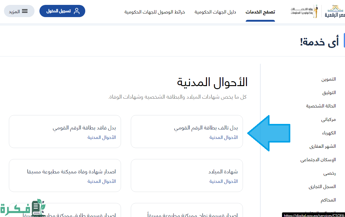The width and height of the screenshot is (345, 217).
Task: Choose الإسكان الاجتماعى category
Action: 318,160
